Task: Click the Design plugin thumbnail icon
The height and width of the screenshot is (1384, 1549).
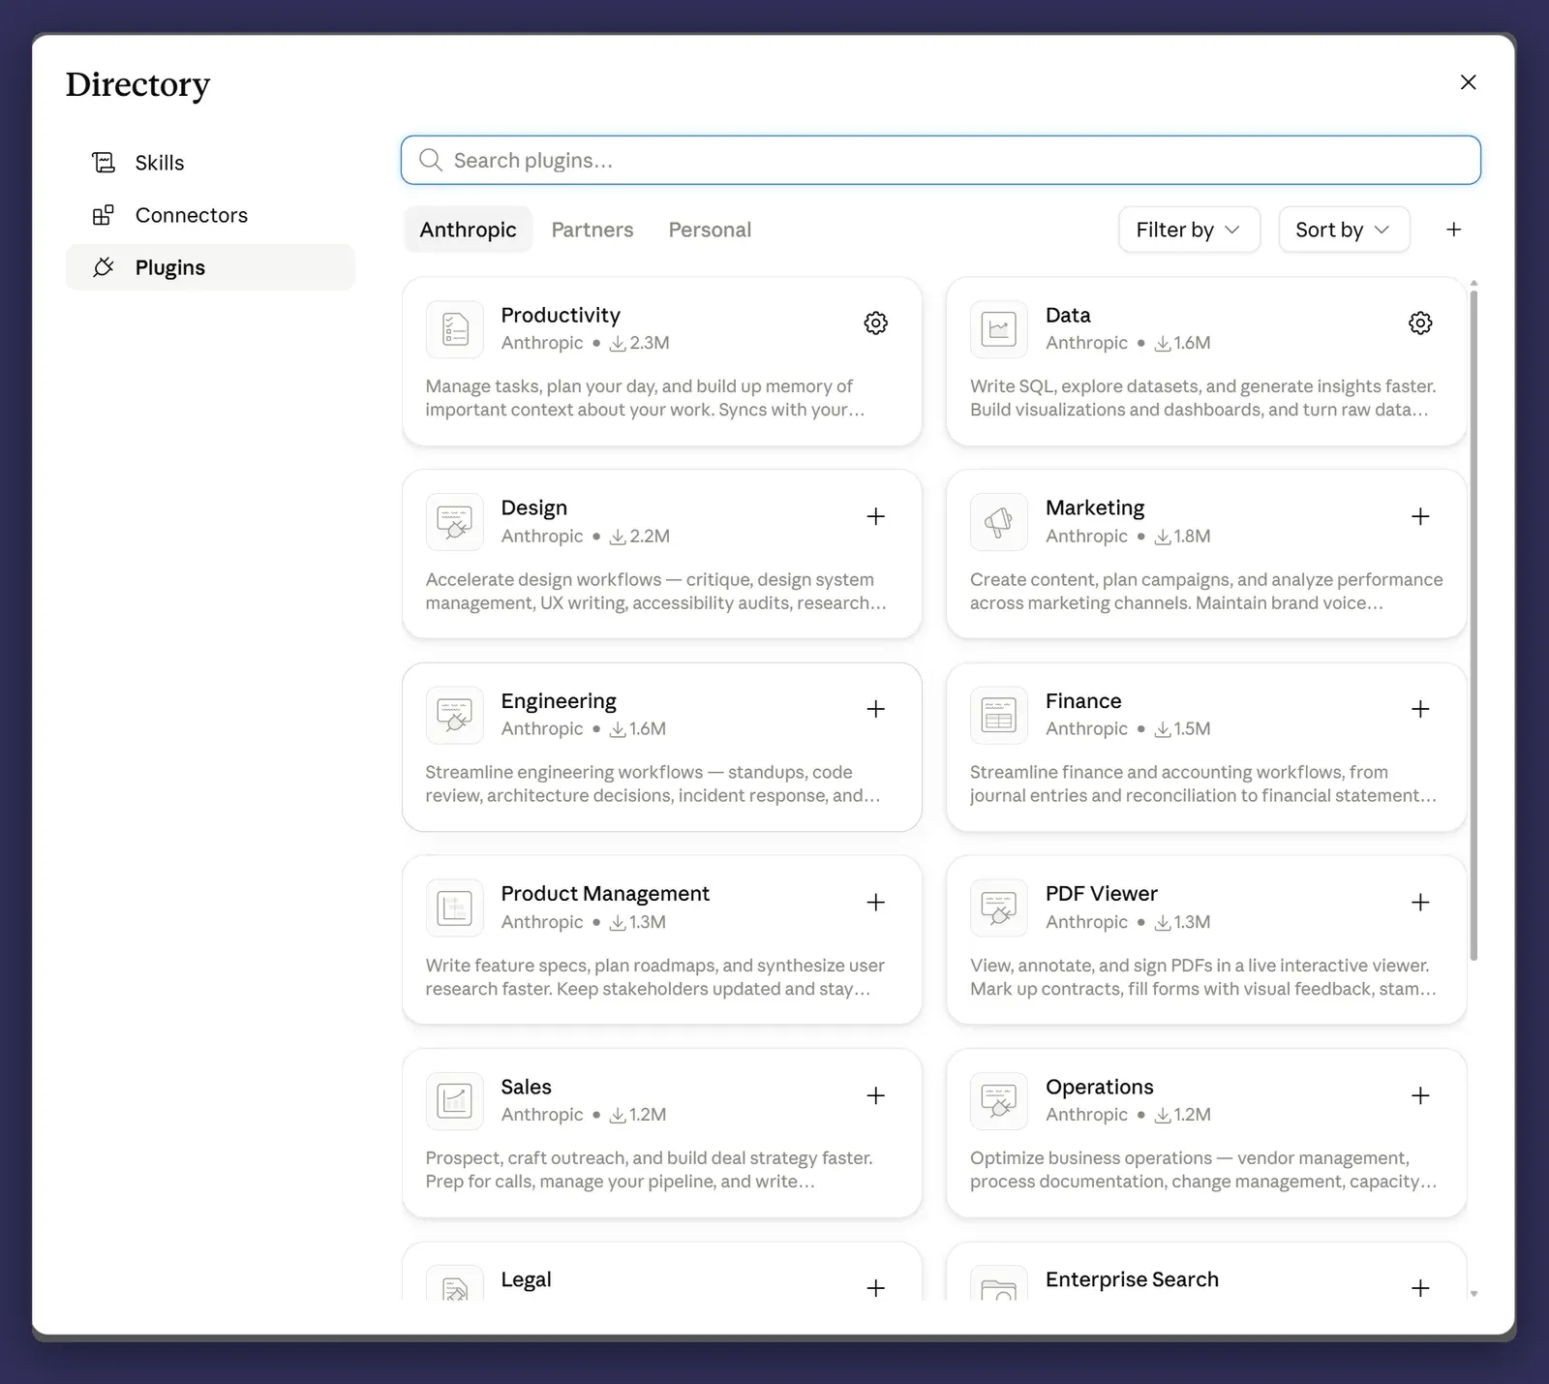Action: click(455, 522)
